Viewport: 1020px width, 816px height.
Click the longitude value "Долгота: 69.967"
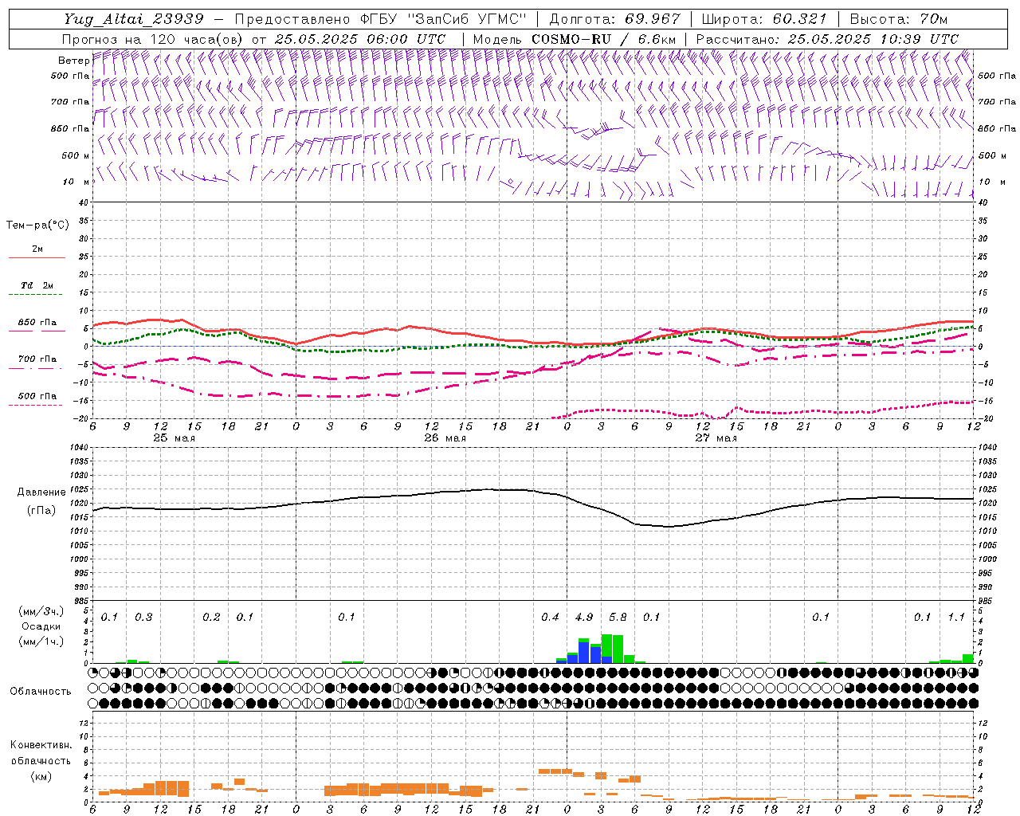[615, 19]
